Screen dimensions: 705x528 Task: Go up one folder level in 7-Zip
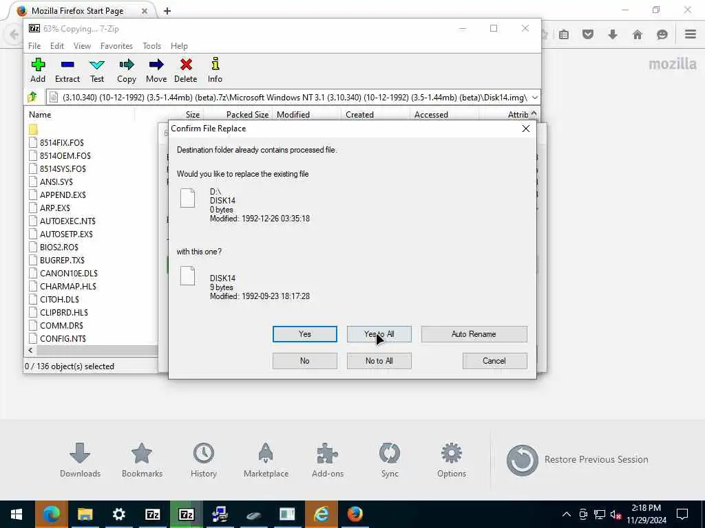click(32, 97)
